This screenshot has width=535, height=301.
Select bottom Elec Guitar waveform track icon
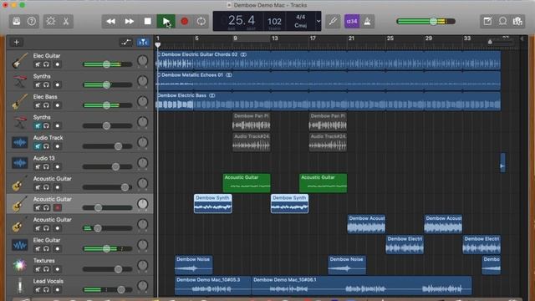click(x=20, y=245)
